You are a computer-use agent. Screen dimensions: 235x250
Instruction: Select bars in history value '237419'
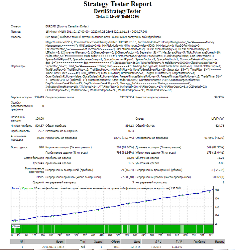39,97
